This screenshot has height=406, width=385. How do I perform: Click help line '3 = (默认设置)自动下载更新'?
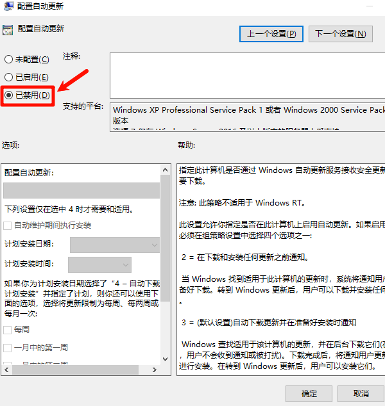[269, 322]
